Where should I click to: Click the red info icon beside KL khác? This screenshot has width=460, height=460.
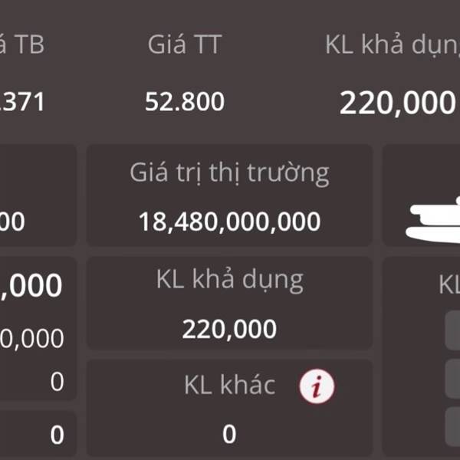317,386
